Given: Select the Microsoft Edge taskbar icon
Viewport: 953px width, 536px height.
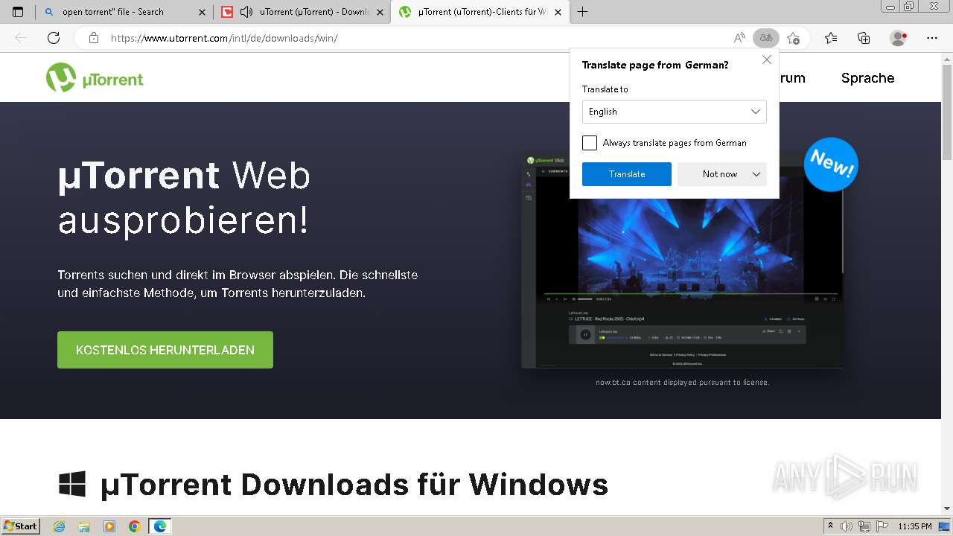Looking at the screenshot, I should [x=159, y=526].
